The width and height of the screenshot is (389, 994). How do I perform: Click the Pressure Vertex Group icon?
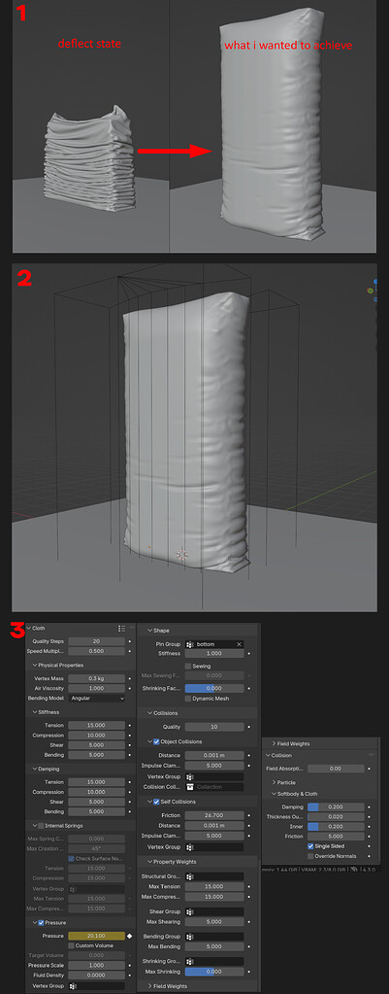(73, 986)
